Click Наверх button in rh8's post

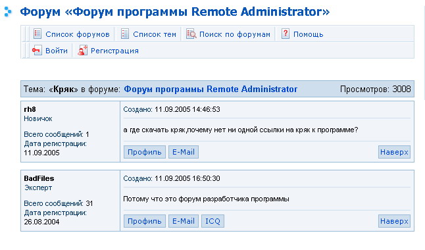(x=394, y=152)
